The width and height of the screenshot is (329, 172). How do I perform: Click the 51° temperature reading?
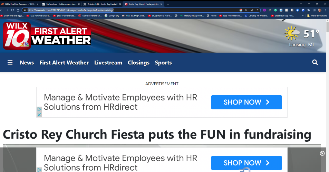pyautogui.click(x=311, y=33)
